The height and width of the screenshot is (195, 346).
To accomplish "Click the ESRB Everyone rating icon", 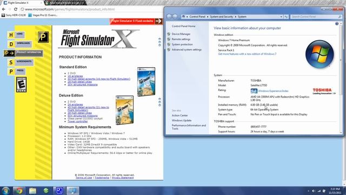I will [22, 84].
